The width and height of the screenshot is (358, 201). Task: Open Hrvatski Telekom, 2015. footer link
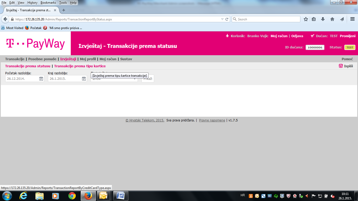[x=145, y=120]
